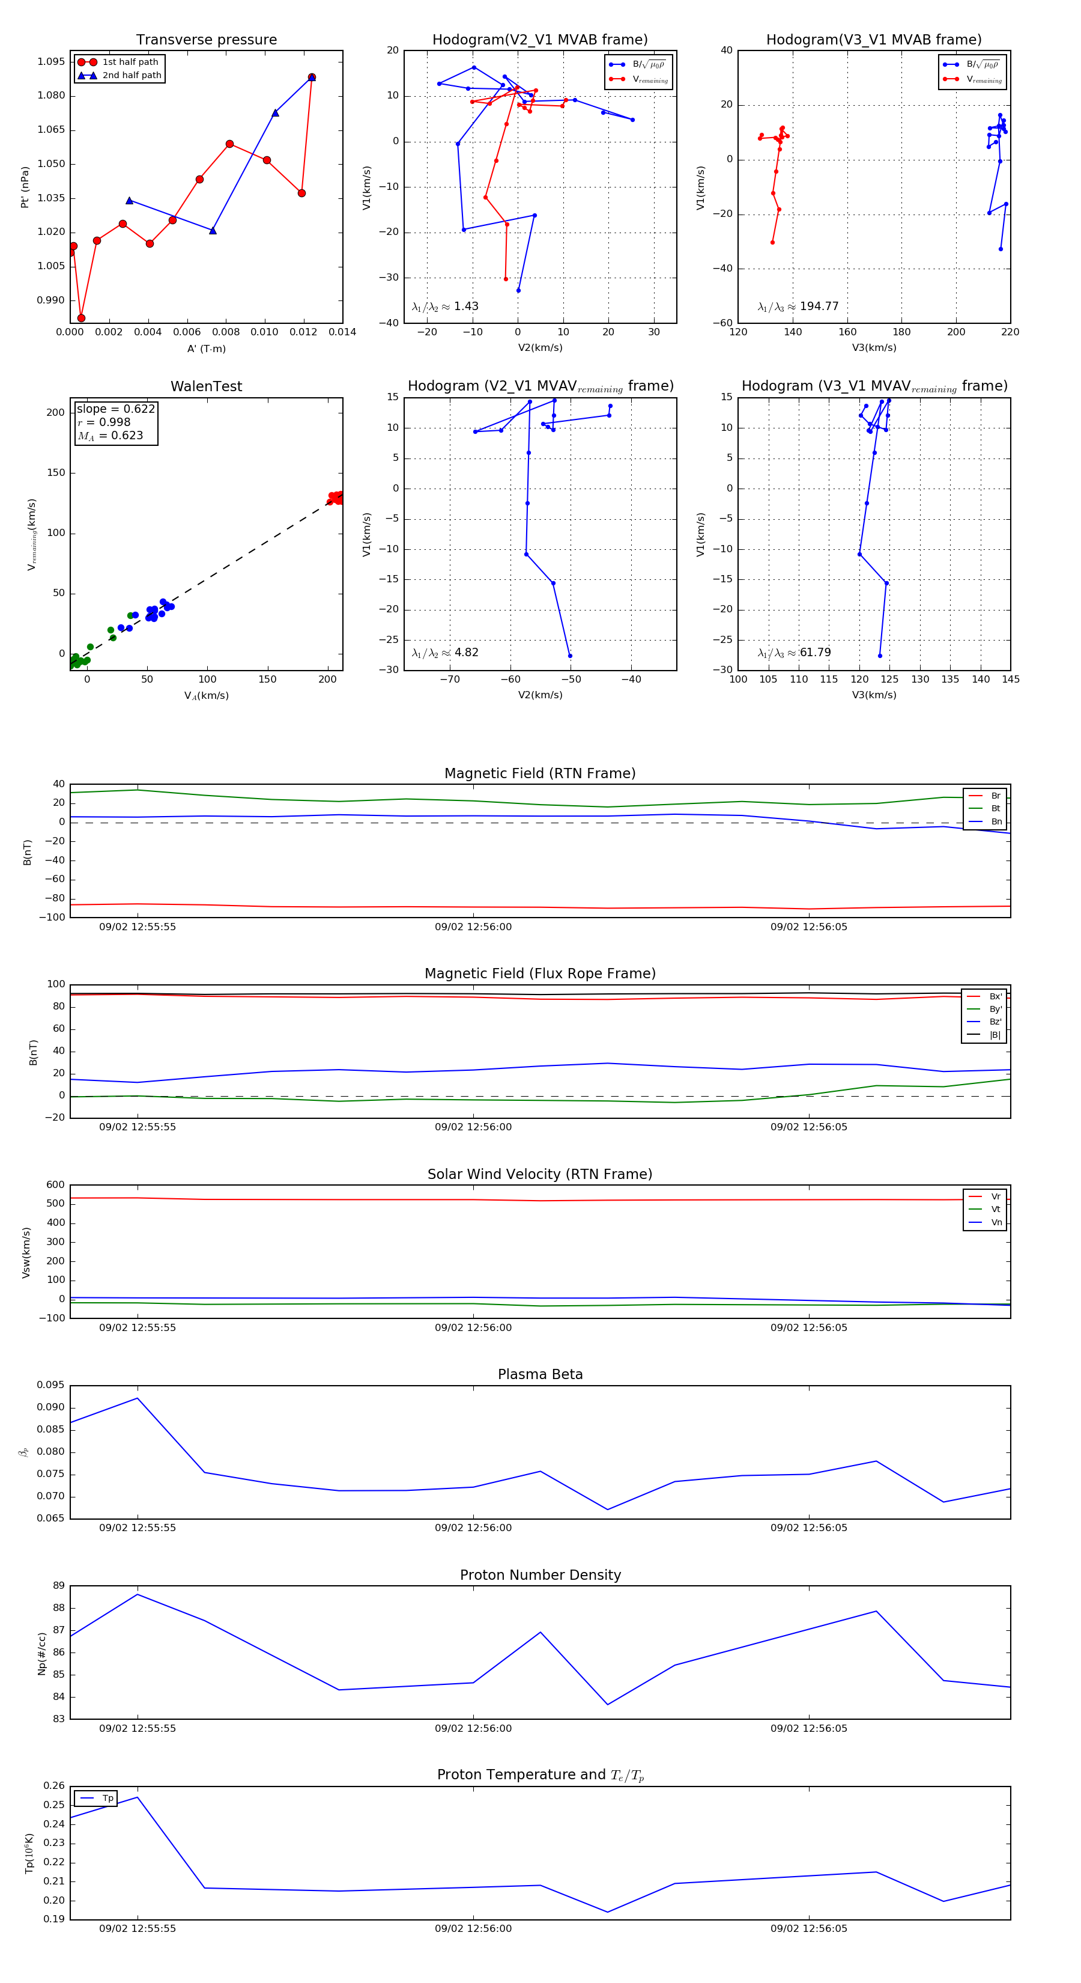1081x1983 pixels.
Task: Click the "|B|" legend entry
Action: click(x=984, y=1035)
